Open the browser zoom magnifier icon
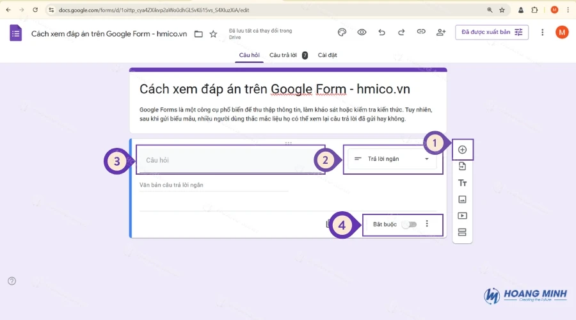The height and width of the screenshot is (320, 576). click(490, 10)
